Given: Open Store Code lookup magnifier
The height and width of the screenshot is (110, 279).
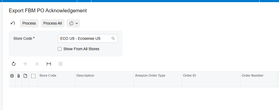Looking at the screenshot, I should point(113,38).
